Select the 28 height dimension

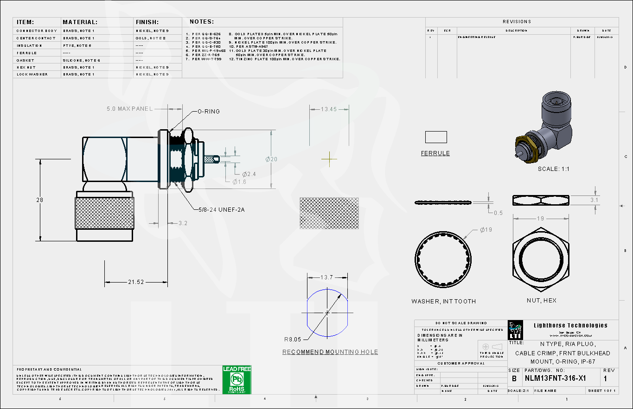tap(39, 200)
